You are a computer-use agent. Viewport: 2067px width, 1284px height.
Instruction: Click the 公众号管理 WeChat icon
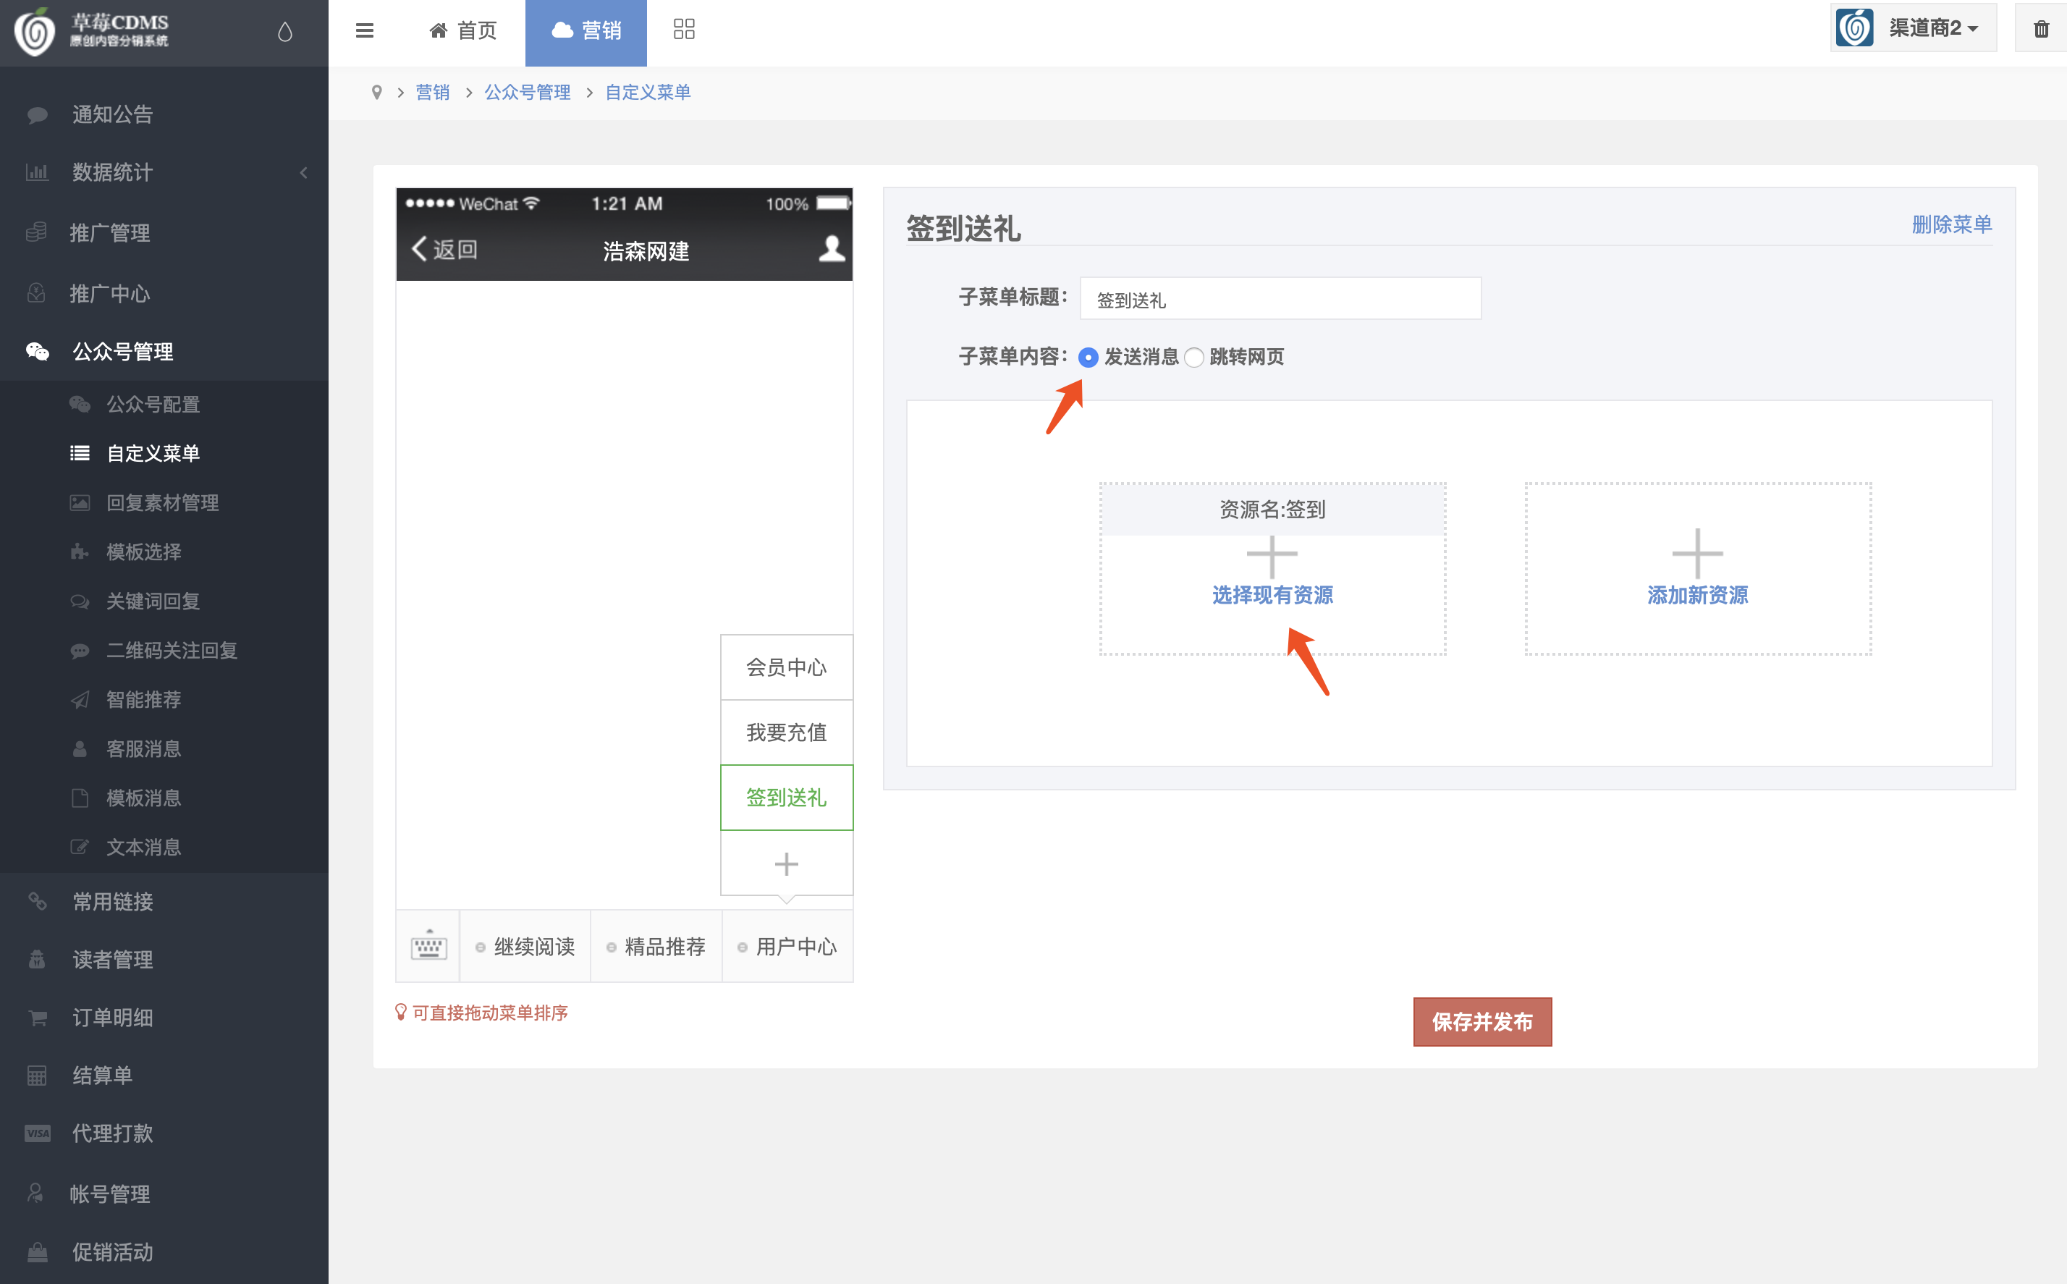click(x=38, y=352)
